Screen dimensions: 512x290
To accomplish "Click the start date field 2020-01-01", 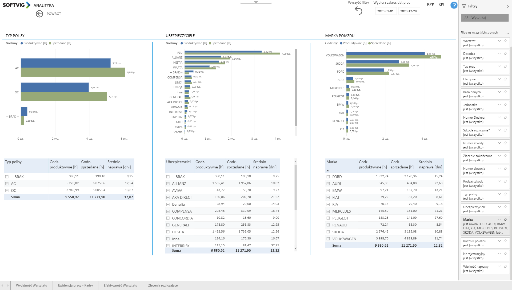I will [385, 11].
